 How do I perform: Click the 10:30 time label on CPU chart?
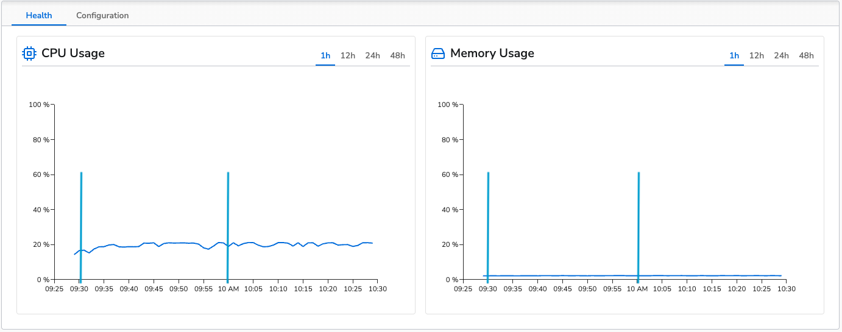coord(377,289)
